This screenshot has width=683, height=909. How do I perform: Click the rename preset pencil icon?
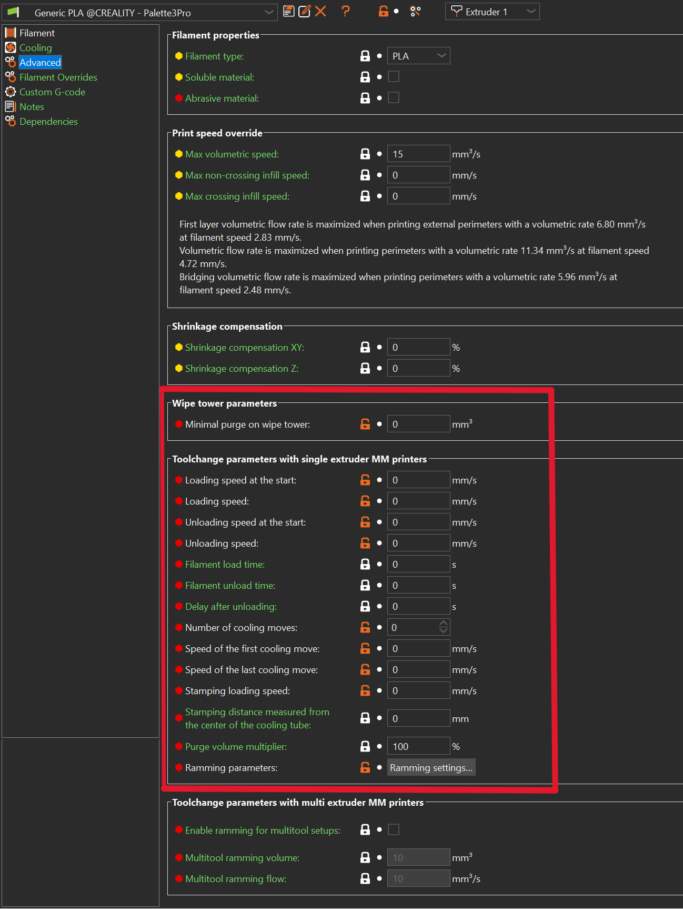pos(304,11)
